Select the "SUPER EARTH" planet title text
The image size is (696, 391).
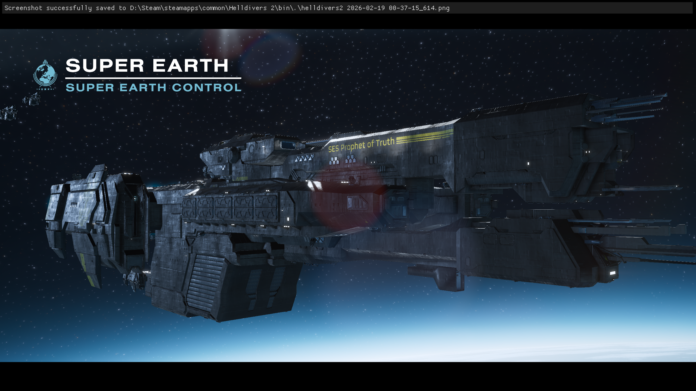(x=147, y=66)
